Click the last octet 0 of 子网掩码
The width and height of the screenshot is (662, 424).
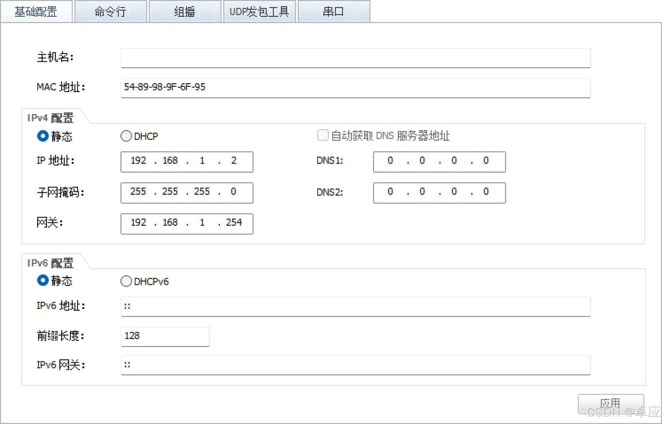(x=234, y=191)
